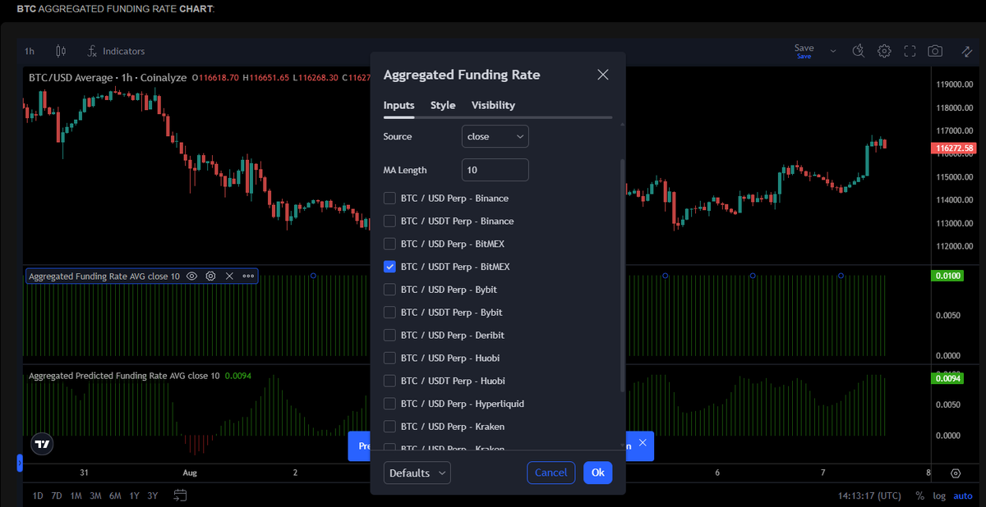The image size is (986, 507).
Task: Select the 7D time range
Action: point(57,496)
